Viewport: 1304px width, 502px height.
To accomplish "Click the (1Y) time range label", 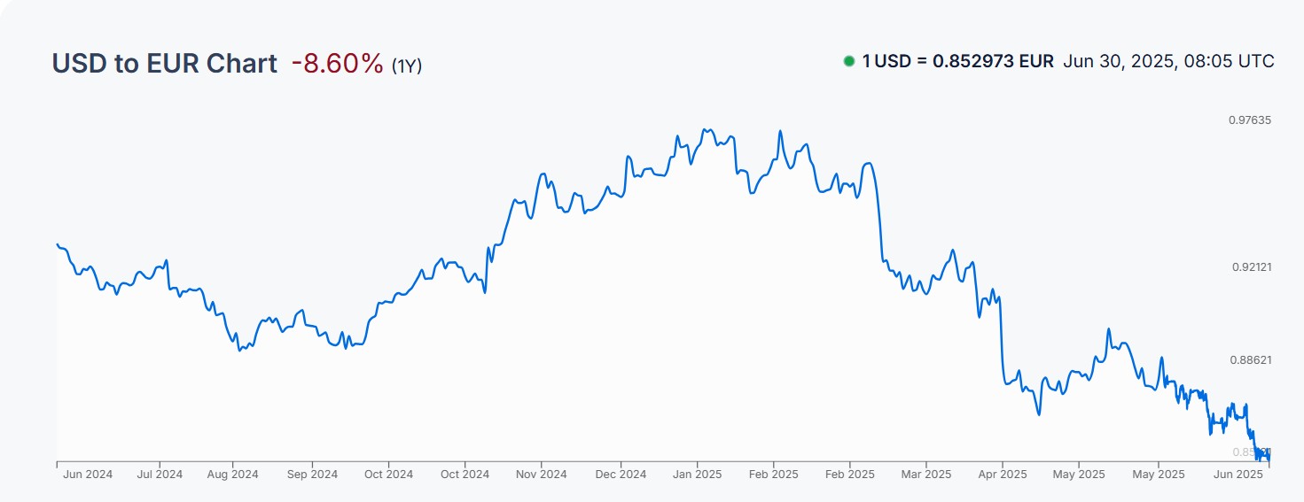I will tap(407, 66).
